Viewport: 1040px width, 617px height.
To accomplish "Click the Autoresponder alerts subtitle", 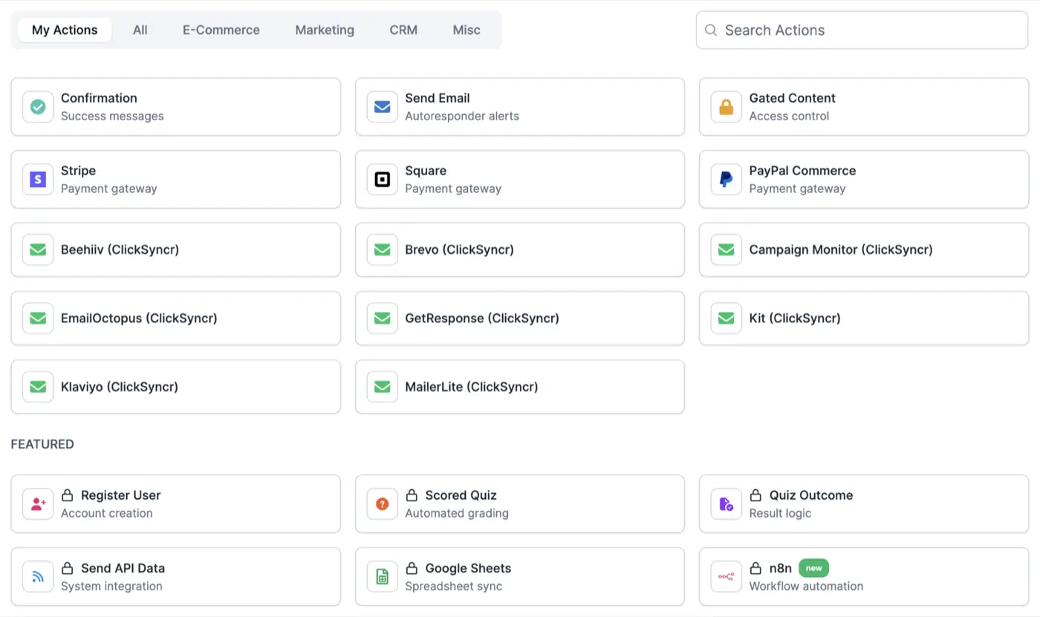I will click(462, 116).
